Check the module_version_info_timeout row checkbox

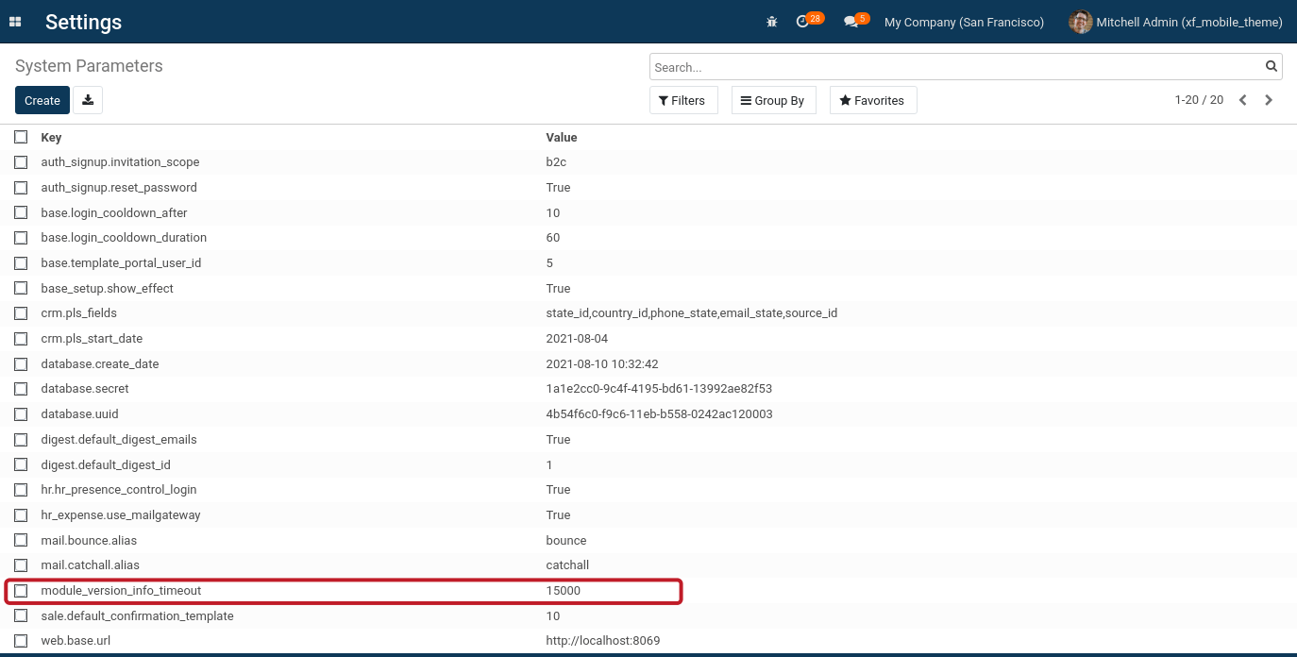tap(21, 591)
